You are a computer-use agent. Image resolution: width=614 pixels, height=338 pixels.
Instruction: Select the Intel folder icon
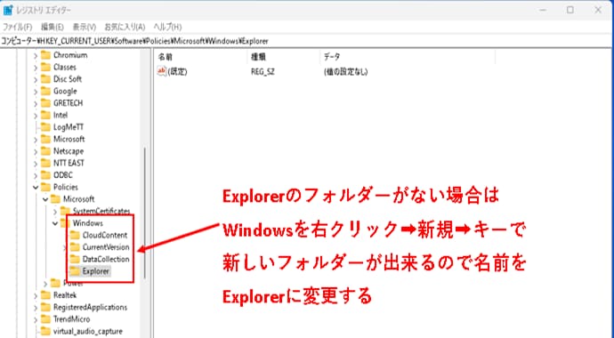(46, 115)
